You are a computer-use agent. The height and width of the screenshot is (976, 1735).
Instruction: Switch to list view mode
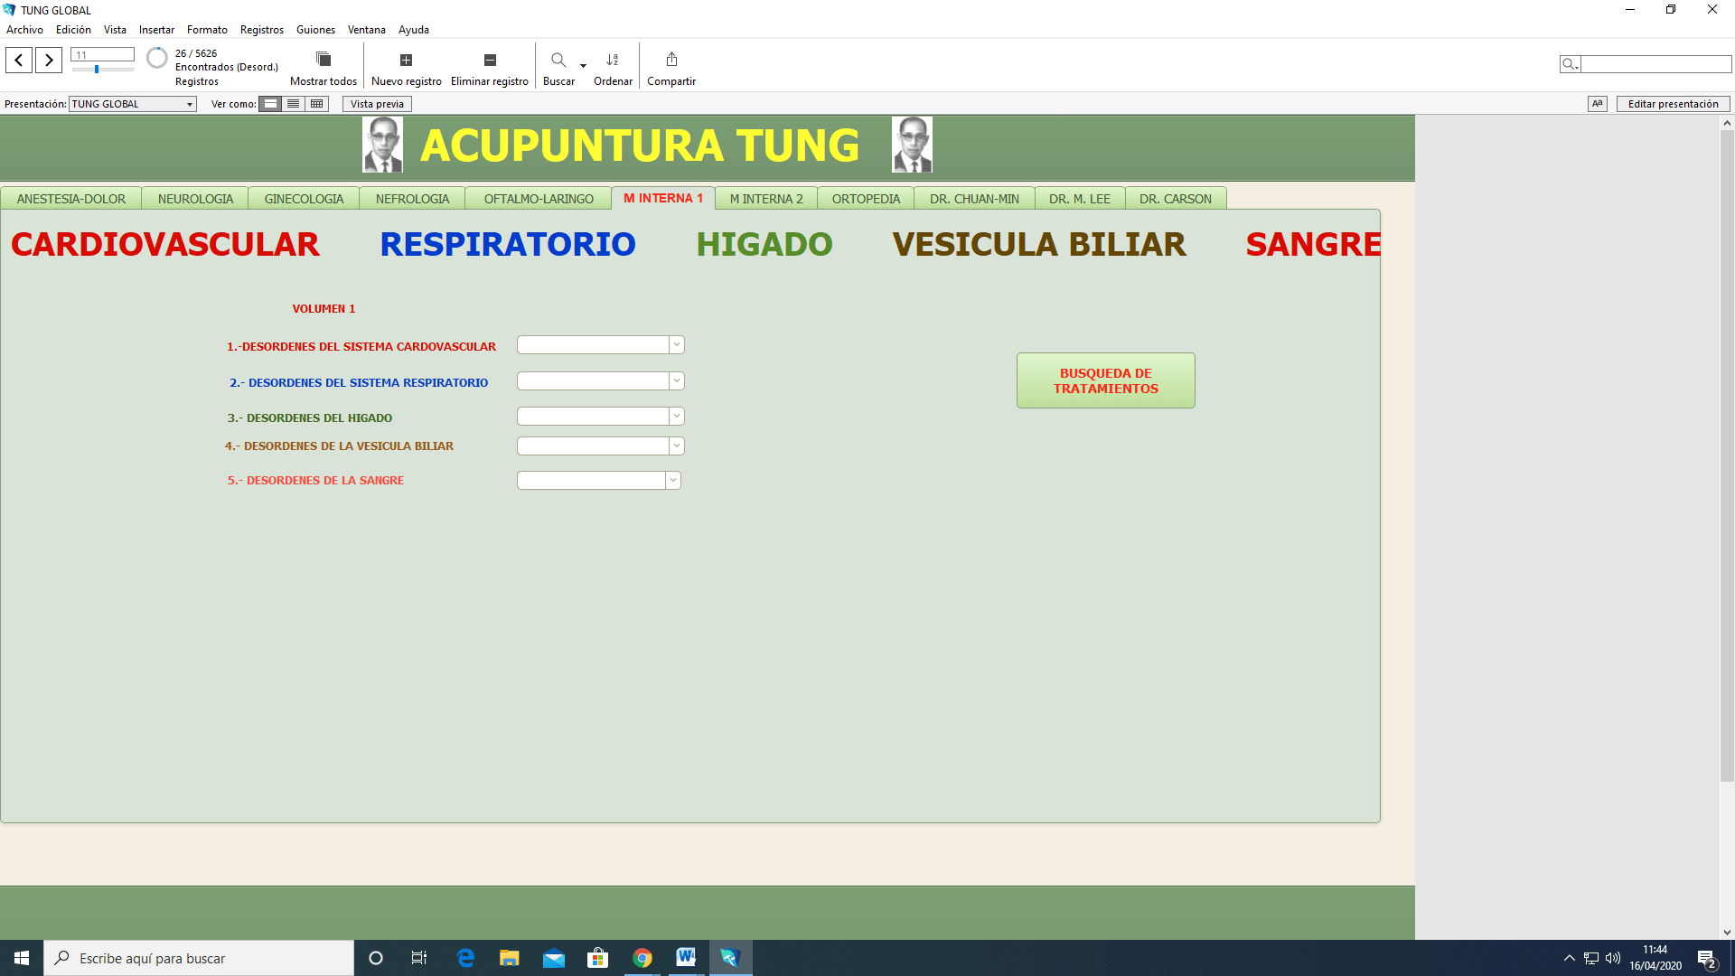[294, 104]
